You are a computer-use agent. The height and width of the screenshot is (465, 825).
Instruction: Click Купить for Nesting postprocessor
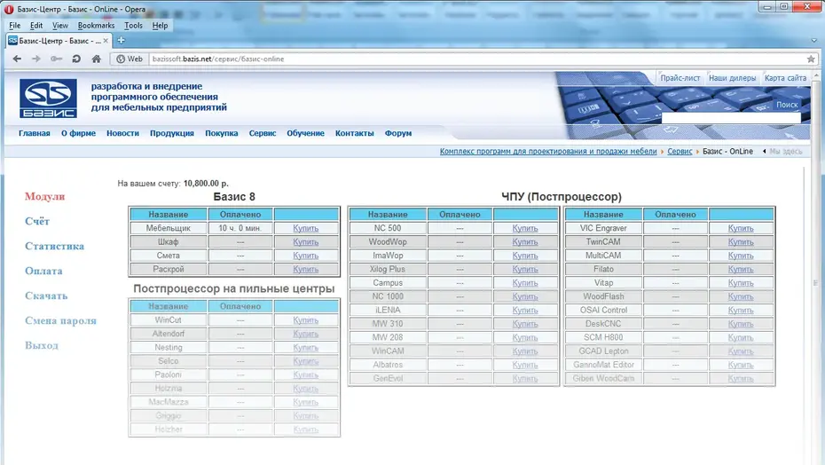point(306,348)
